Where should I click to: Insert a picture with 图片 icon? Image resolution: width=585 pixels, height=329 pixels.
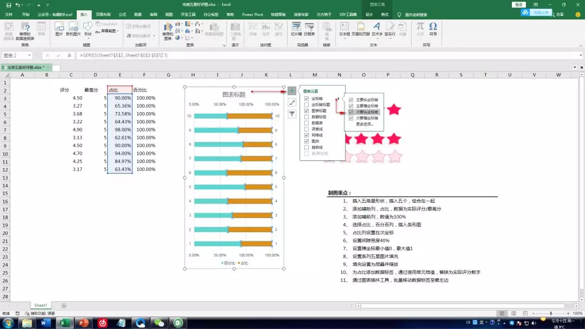(59, 29)
